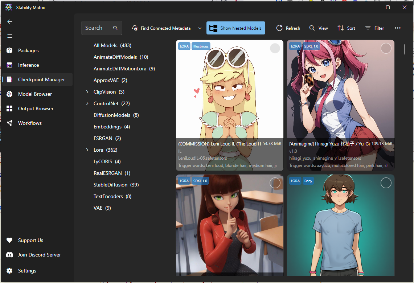Viewport: 414px width, 283px height.
Task: Click the Packages box icon
Action: [x=9, y=50]
